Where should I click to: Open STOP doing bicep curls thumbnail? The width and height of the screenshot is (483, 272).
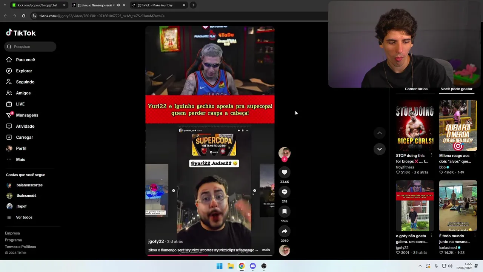pyautogui.click(x=415, y=125)
